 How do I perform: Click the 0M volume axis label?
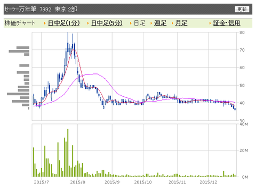(x=245, y=177)
